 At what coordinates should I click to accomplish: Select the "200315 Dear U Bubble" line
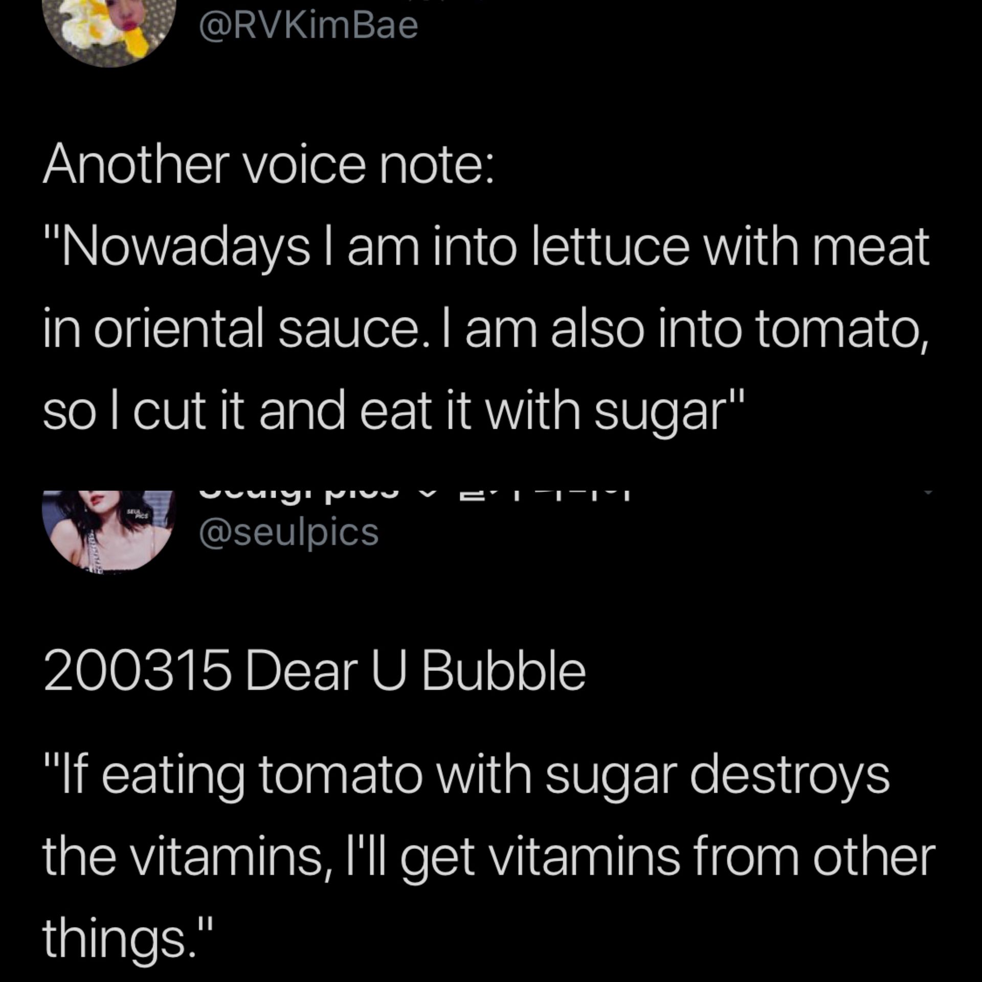(315, 671)
